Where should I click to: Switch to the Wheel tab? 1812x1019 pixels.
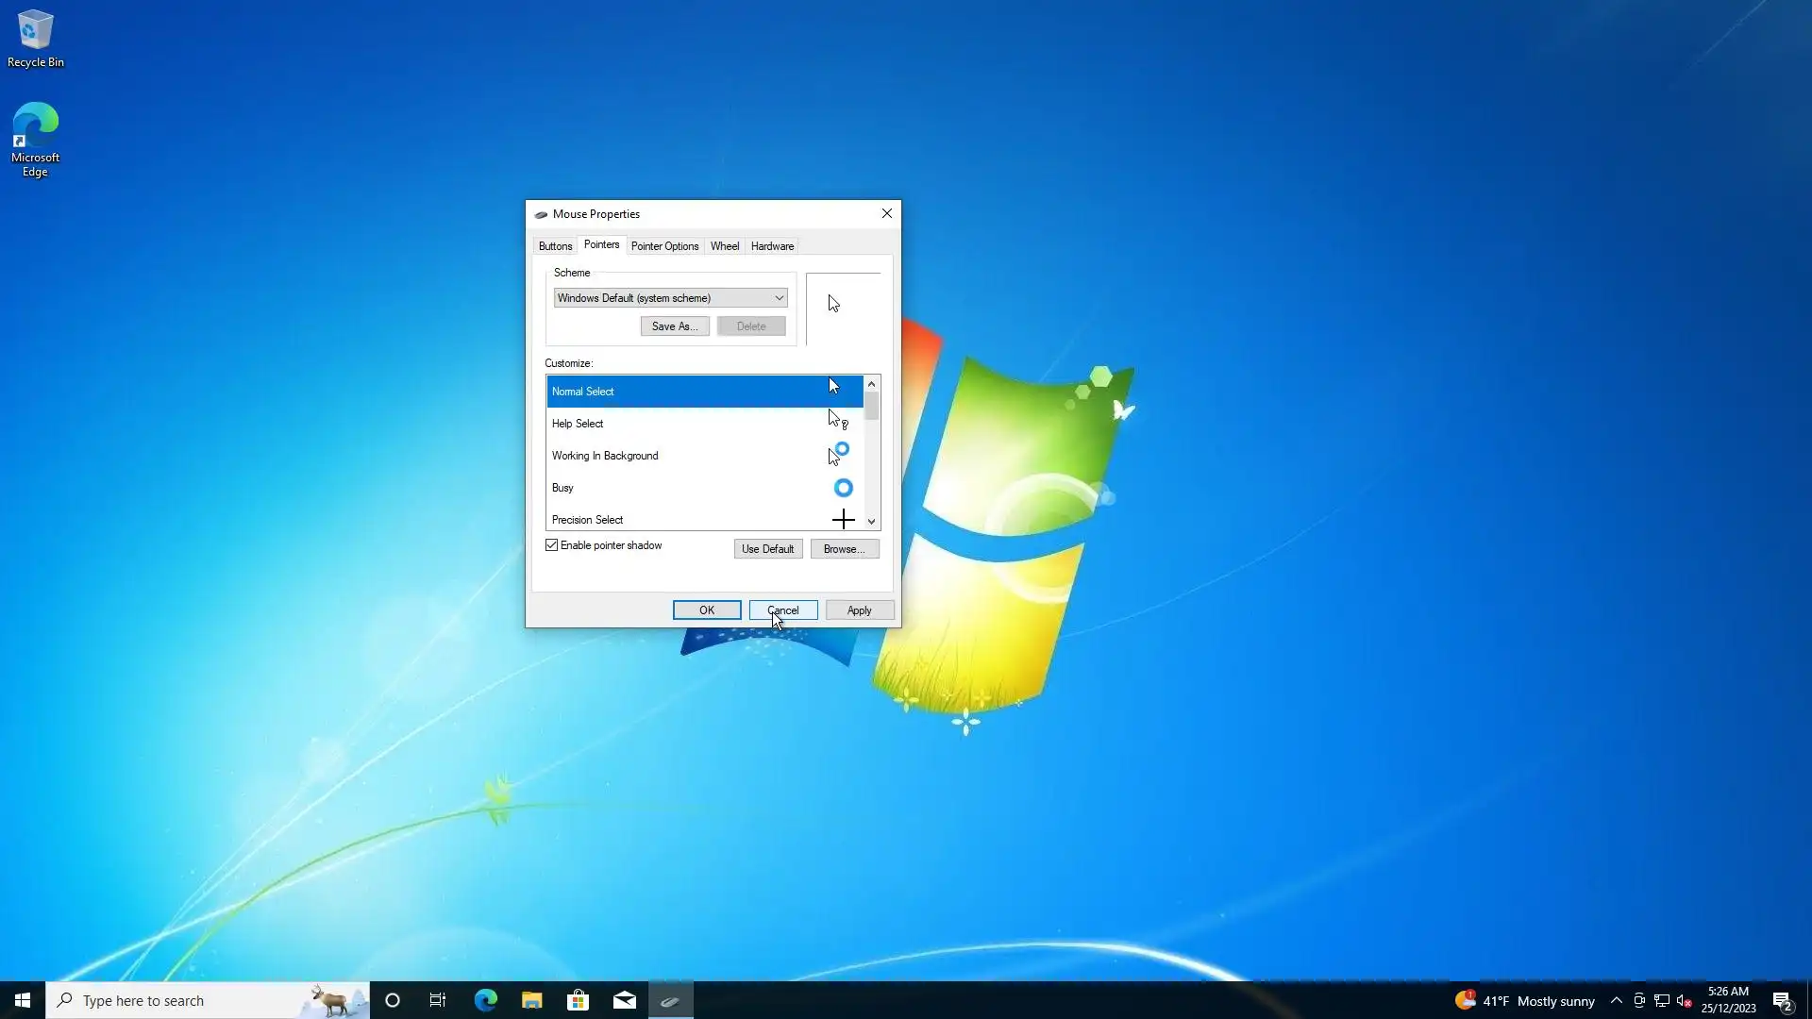(724, 246)
